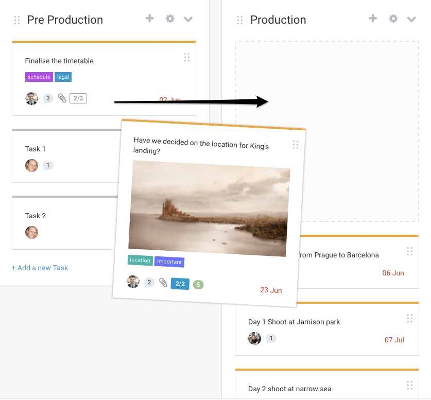The width and height of the screenshot is (431, 400).
Task: Open comments bubble on Finalise the timetable
Action: pos(48,98)
